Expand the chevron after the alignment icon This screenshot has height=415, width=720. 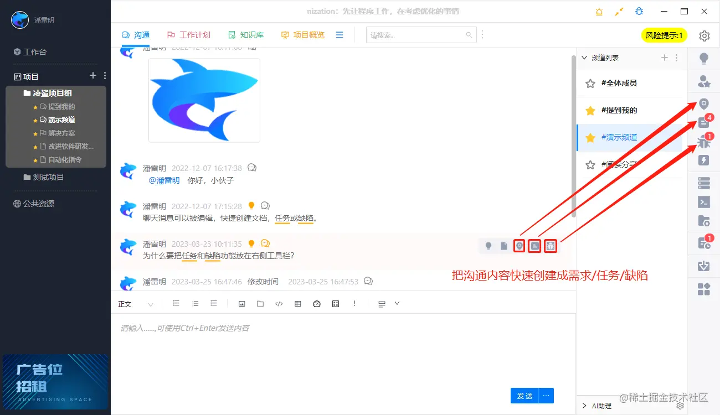pyautogui.click(x=397, y=303)
